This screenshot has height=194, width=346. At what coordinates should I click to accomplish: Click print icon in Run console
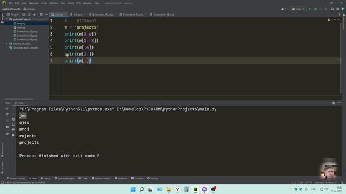pos(13,130)
